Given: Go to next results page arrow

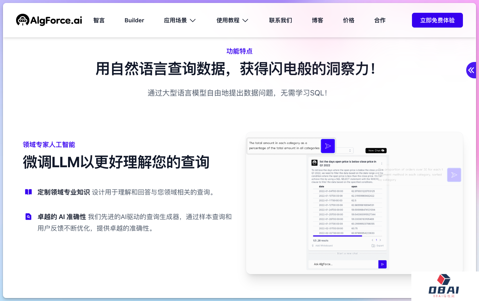Looking at the screenshot, I should pyautogui.click(x=380, y=240).
